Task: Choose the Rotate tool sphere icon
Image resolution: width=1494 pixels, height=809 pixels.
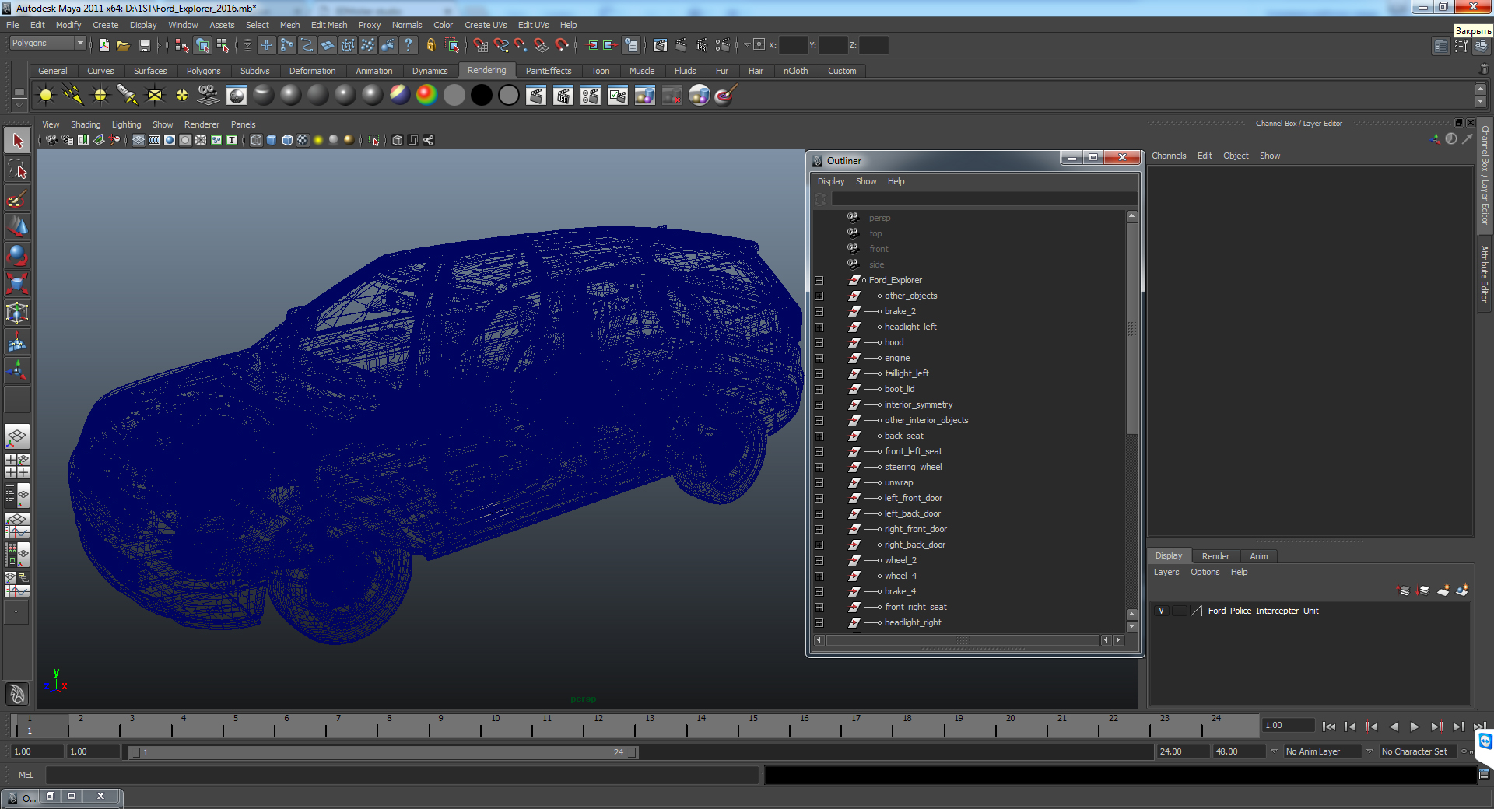Action: [17, 256]
